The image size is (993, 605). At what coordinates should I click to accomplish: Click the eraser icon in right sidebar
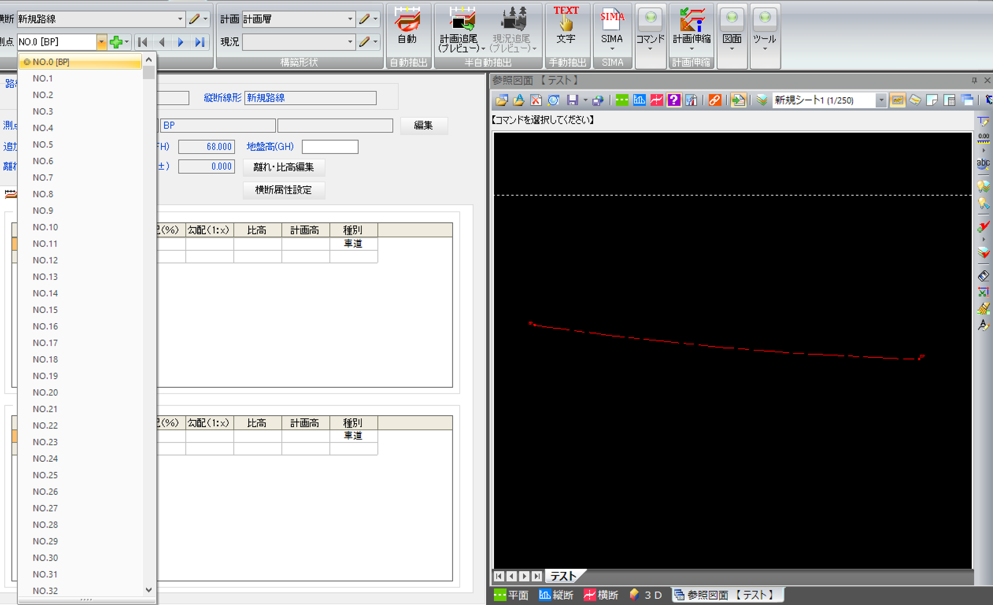tap(983, 276)
